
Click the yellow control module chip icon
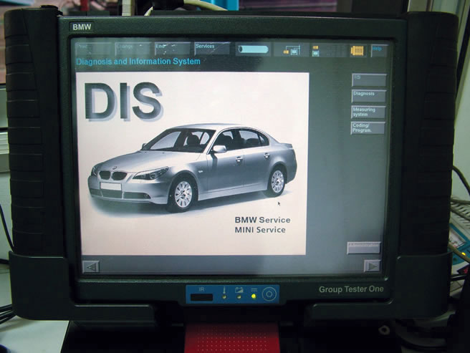[357, 50]
